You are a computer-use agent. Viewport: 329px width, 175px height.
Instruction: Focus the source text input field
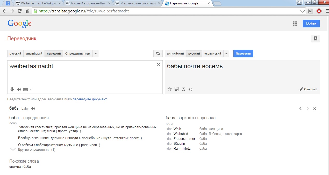pos(85,77)
